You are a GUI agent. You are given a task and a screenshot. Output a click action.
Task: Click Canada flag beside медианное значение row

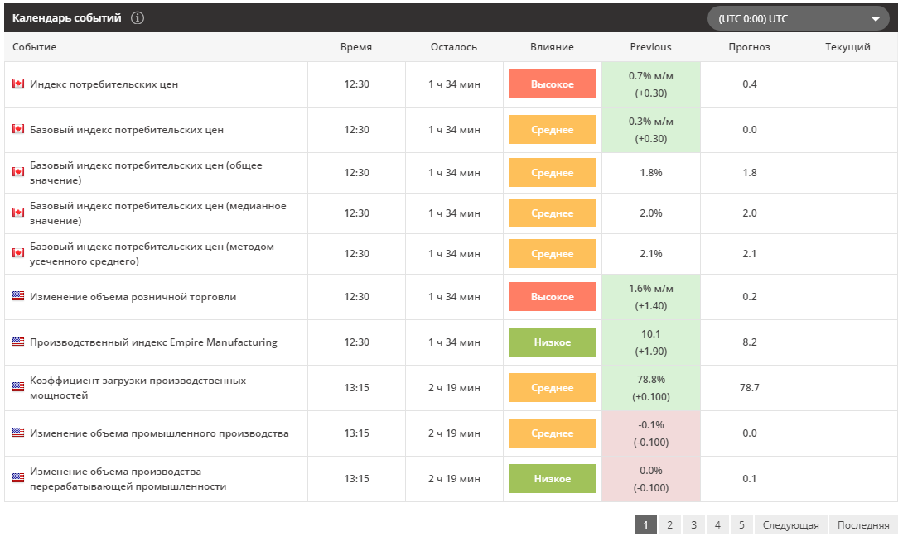18,213
